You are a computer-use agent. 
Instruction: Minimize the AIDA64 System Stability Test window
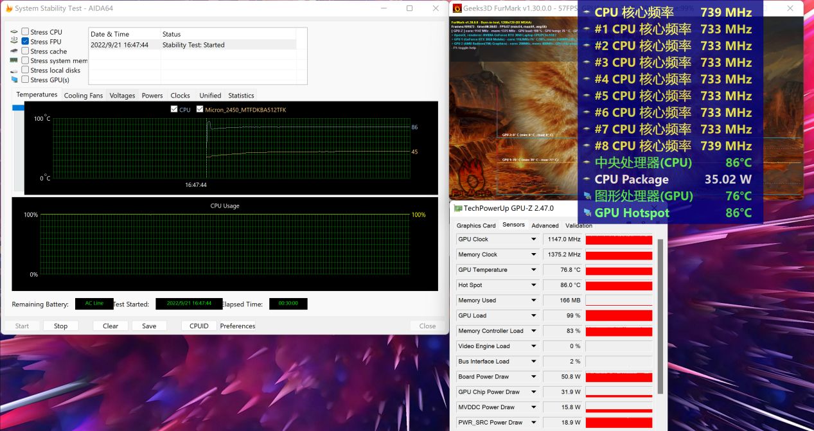[383, 8]
